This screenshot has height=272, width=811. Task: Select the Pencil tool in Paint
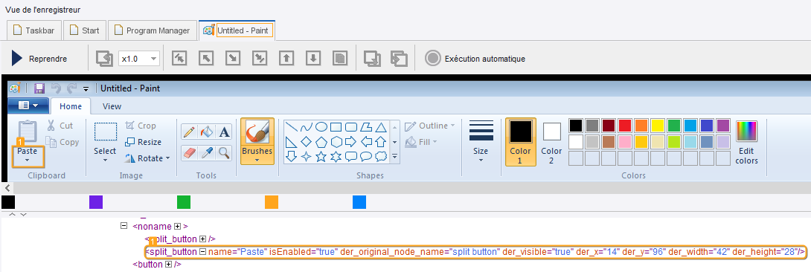(x=189, y=132)
